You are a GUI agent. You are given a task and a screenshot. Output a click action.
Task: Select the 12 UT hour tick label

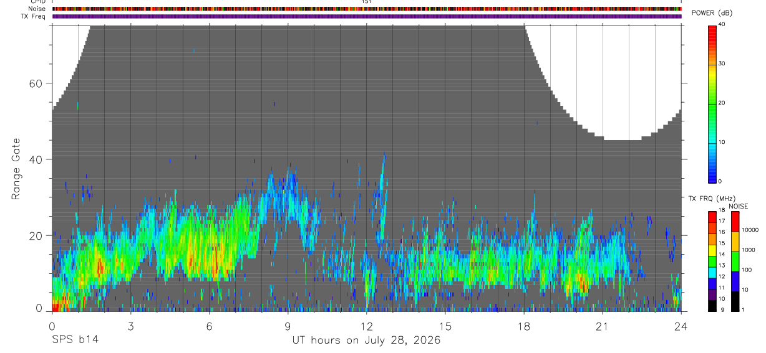[x=366, y=326]
